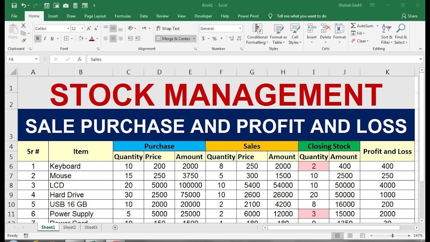Click the zoom slider in status bar

pos(392,236)
